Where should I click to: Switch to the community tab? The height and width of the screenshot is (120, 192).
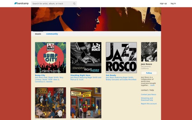click(52, 34)
